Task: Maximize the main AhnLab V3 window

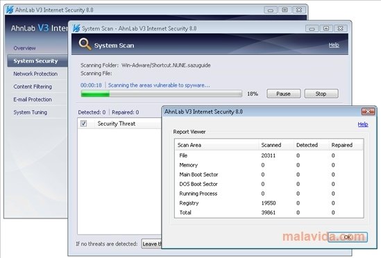Action: 285,10
